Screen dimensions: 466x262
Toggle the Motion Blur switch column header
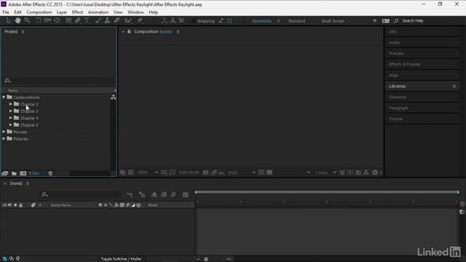(x=127, y=205)
